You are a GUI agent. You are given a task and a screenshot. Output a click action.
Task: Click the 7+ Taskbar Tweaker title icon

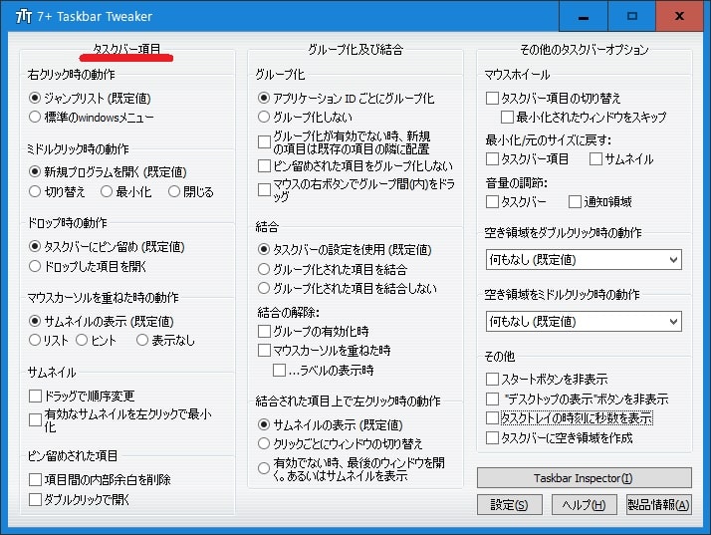tap(23, 16)
